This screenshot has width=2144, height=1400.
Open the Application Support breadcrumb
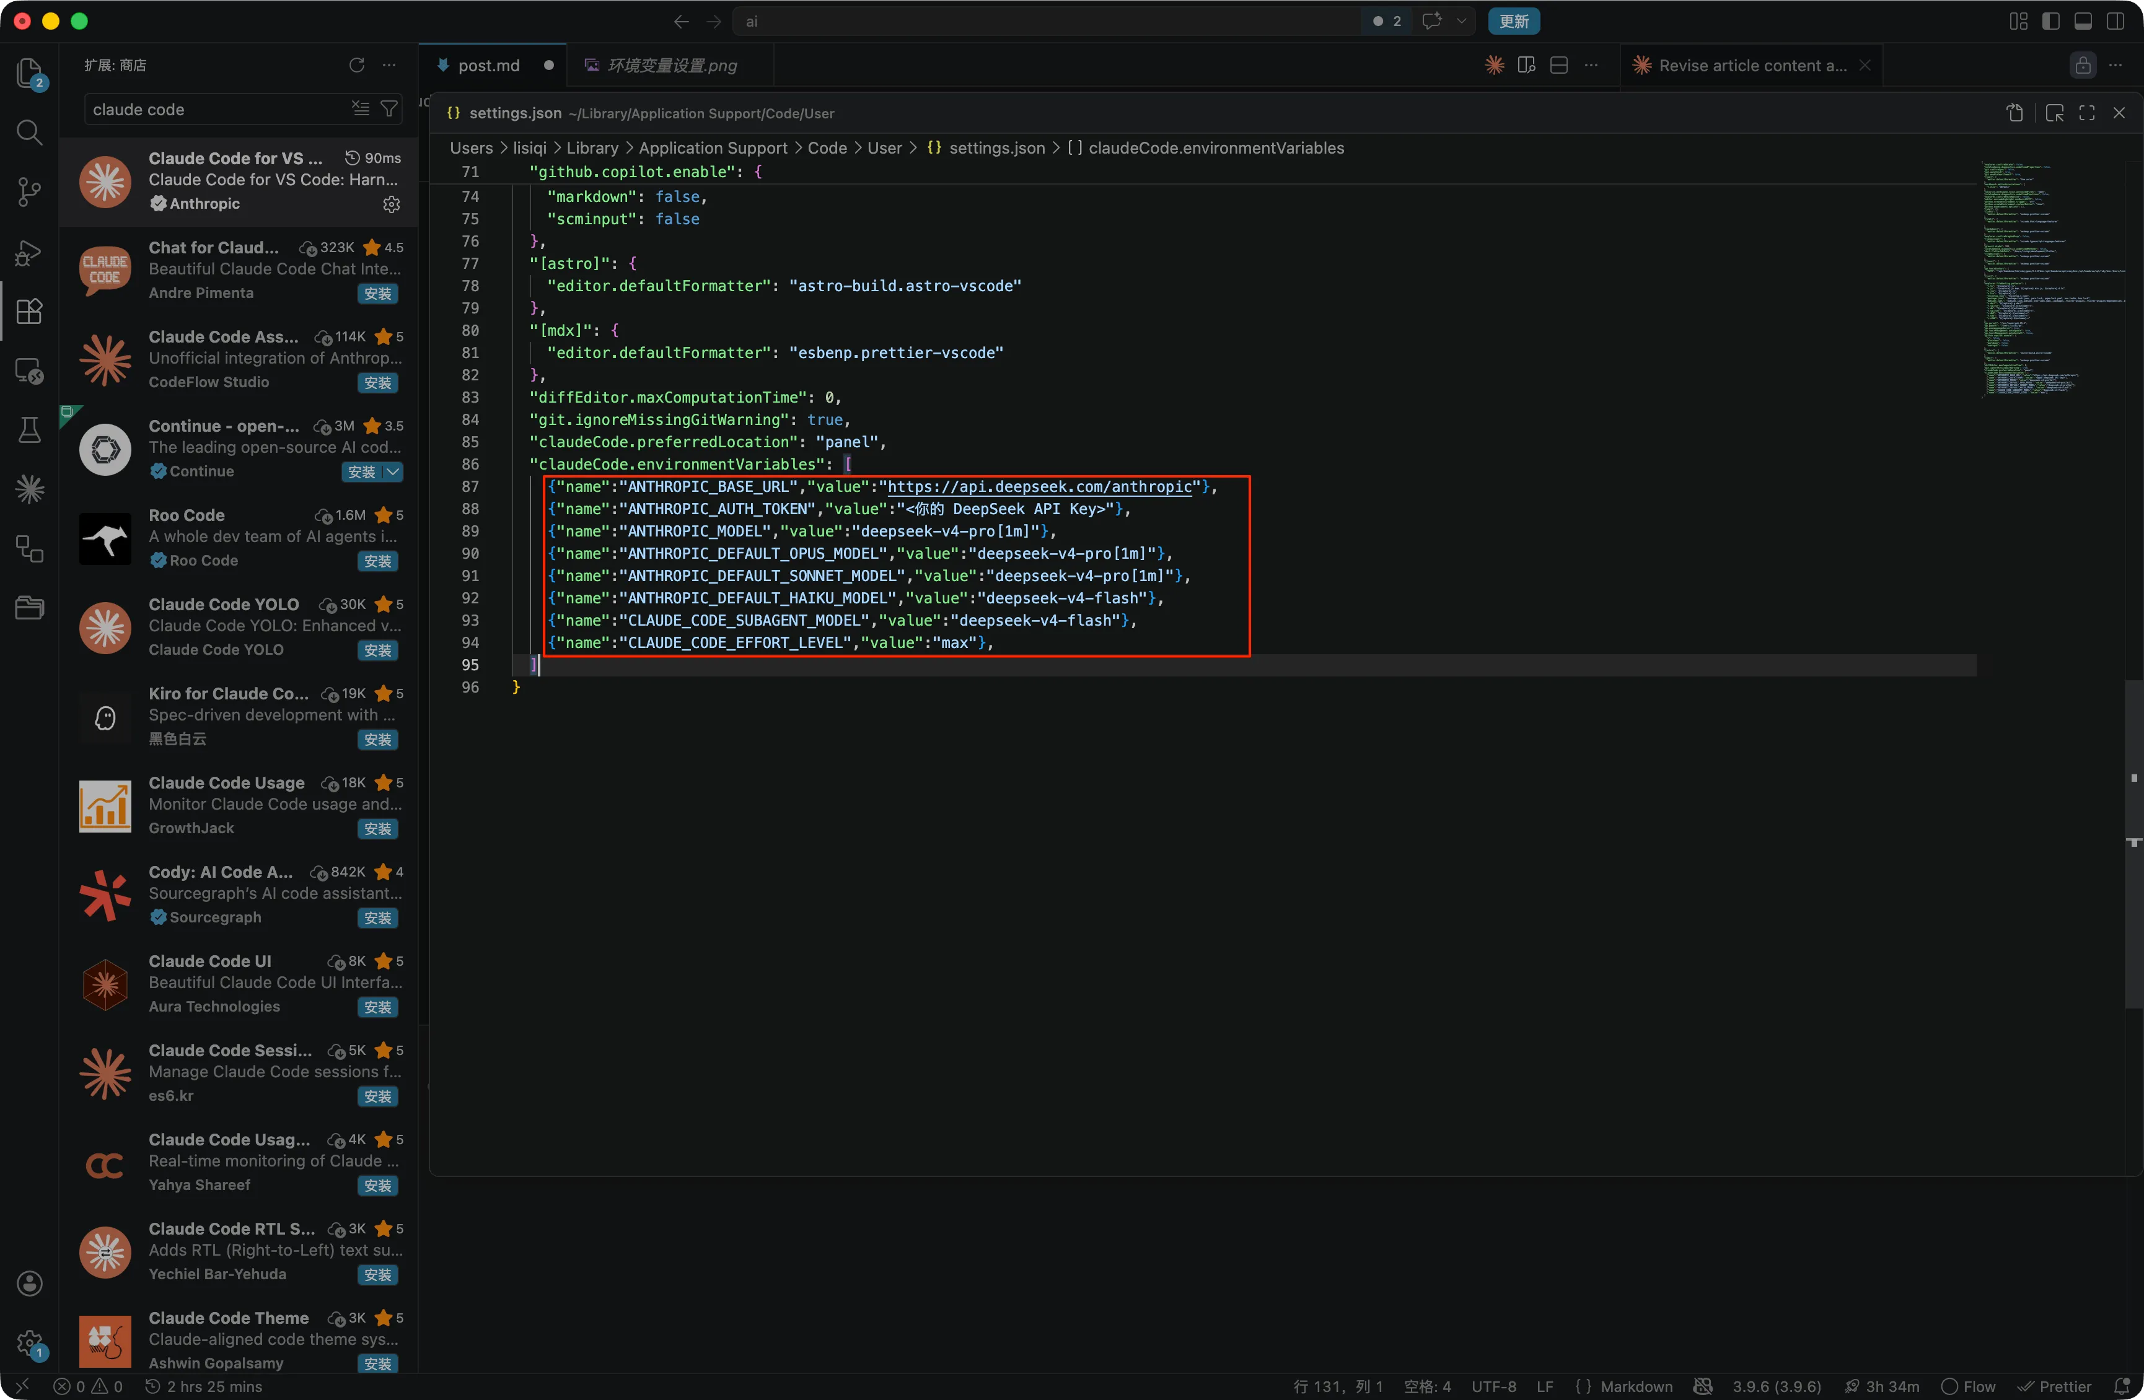pos(713,147)
